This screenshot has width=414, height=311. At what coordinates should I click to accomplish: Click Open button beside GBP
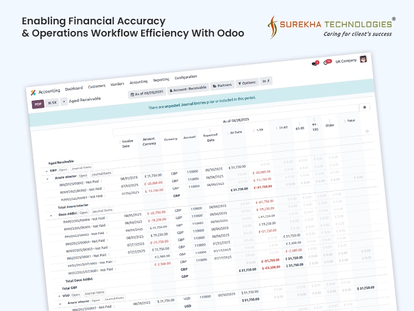tap(63, 170)
